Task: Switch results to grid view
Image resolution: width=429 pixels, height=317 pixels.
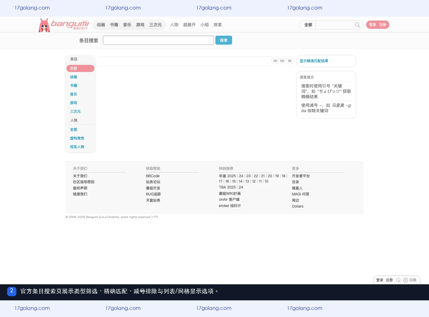Action: tap(290, 61)
